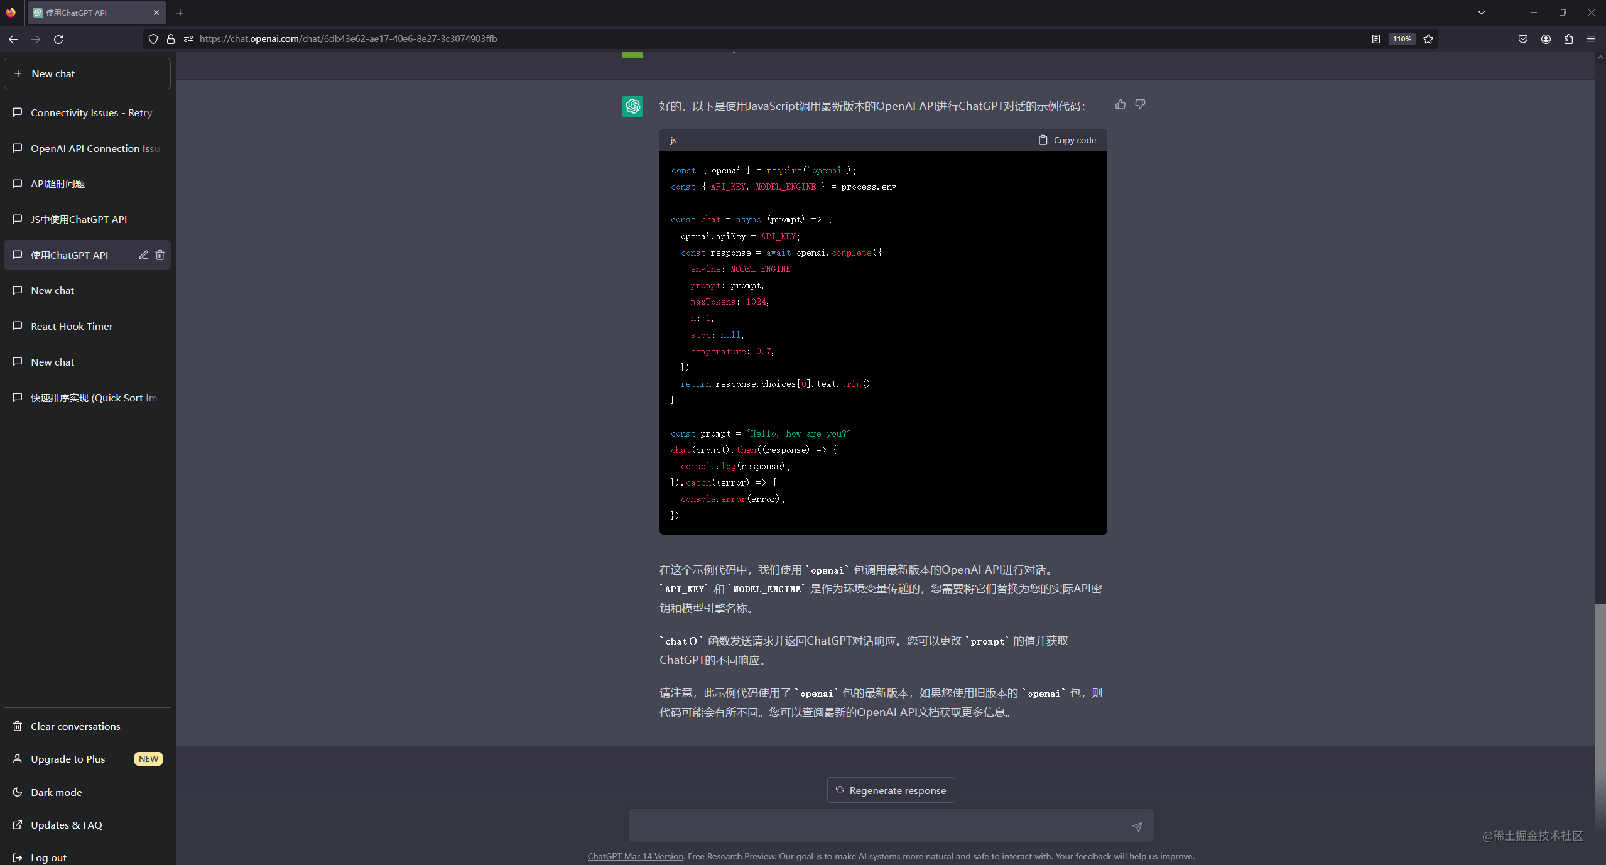Click Regenerate response button

[891, 790]
